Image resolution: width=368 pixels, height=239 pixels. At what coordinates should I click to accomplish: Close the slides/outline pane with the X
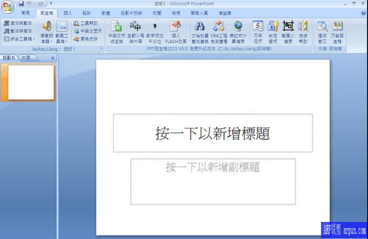point(53,58)
